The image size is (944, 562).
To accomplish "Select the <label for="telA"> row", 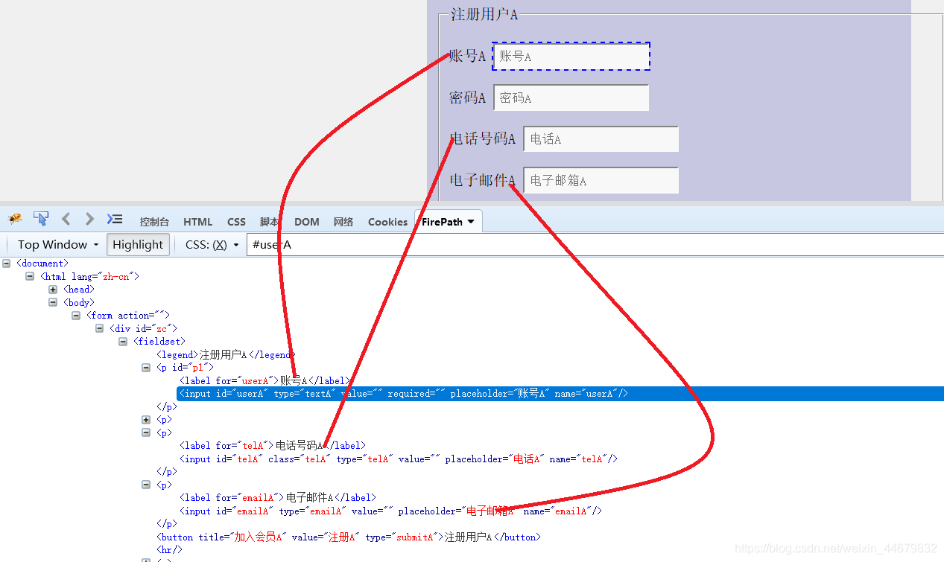I will [273, 446].
